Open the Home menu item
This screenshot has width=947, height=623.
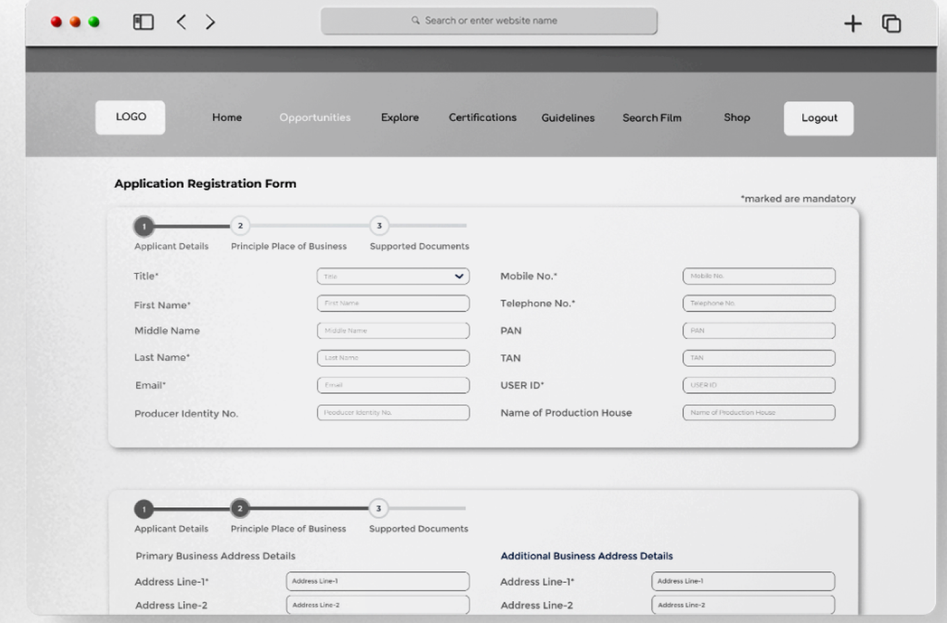(x=227, y=117)
